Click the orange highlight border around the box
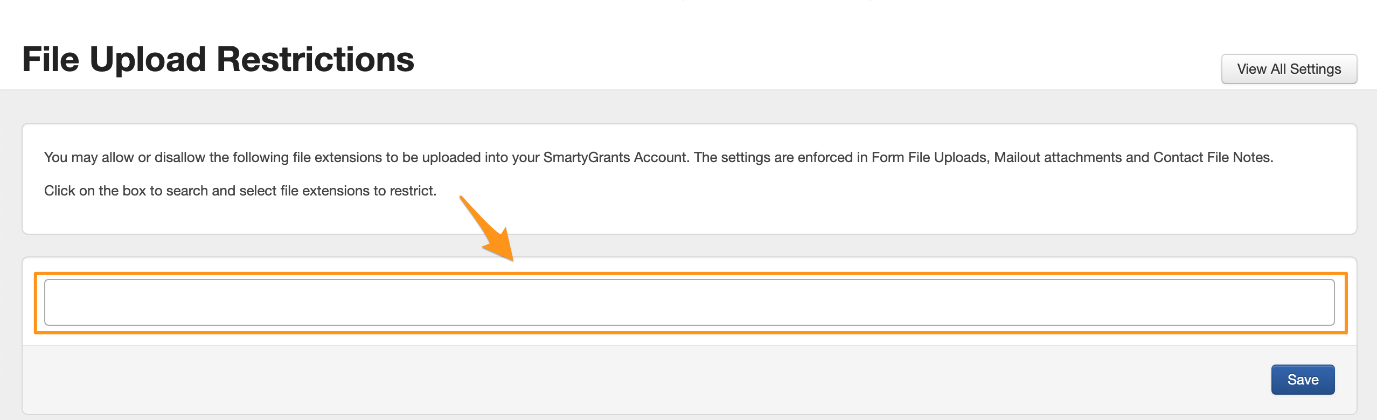The image size is (1377, 420). [x=690, y=274]
